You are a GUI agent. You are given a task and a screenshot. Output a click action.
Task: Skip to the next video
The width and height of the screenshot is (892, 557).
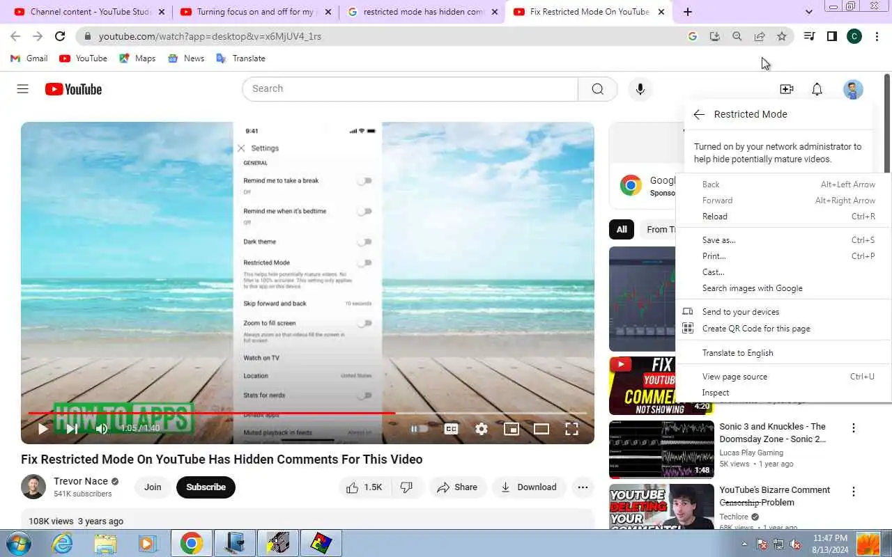click(x=72, y=429)
